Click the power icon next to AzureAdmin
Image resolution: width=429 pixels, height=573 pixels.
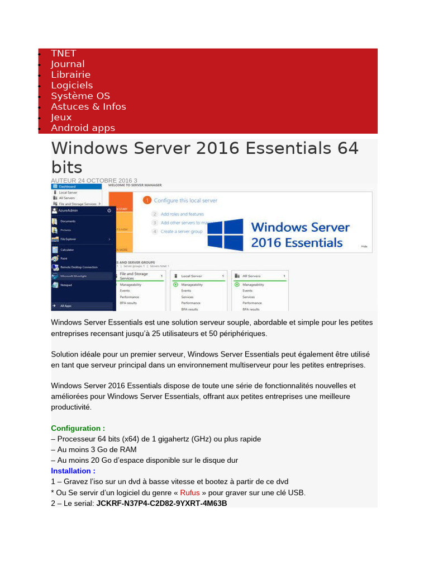[x=109, y=210]
